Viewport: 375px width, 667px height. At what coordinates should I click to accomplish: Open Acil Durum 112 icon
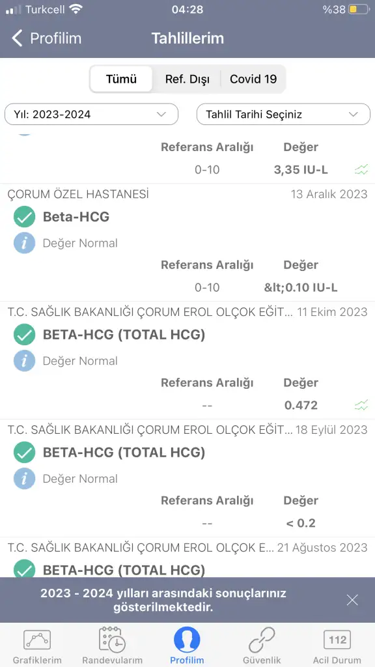(x=337, y=640)
